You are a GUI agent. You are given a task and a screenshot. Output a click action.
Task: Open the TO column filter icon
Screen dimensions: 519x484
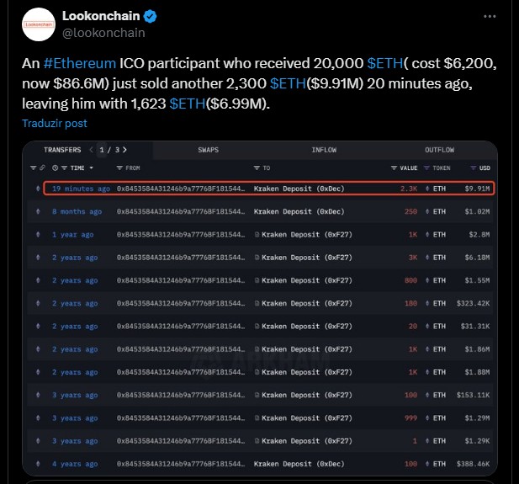257,168
